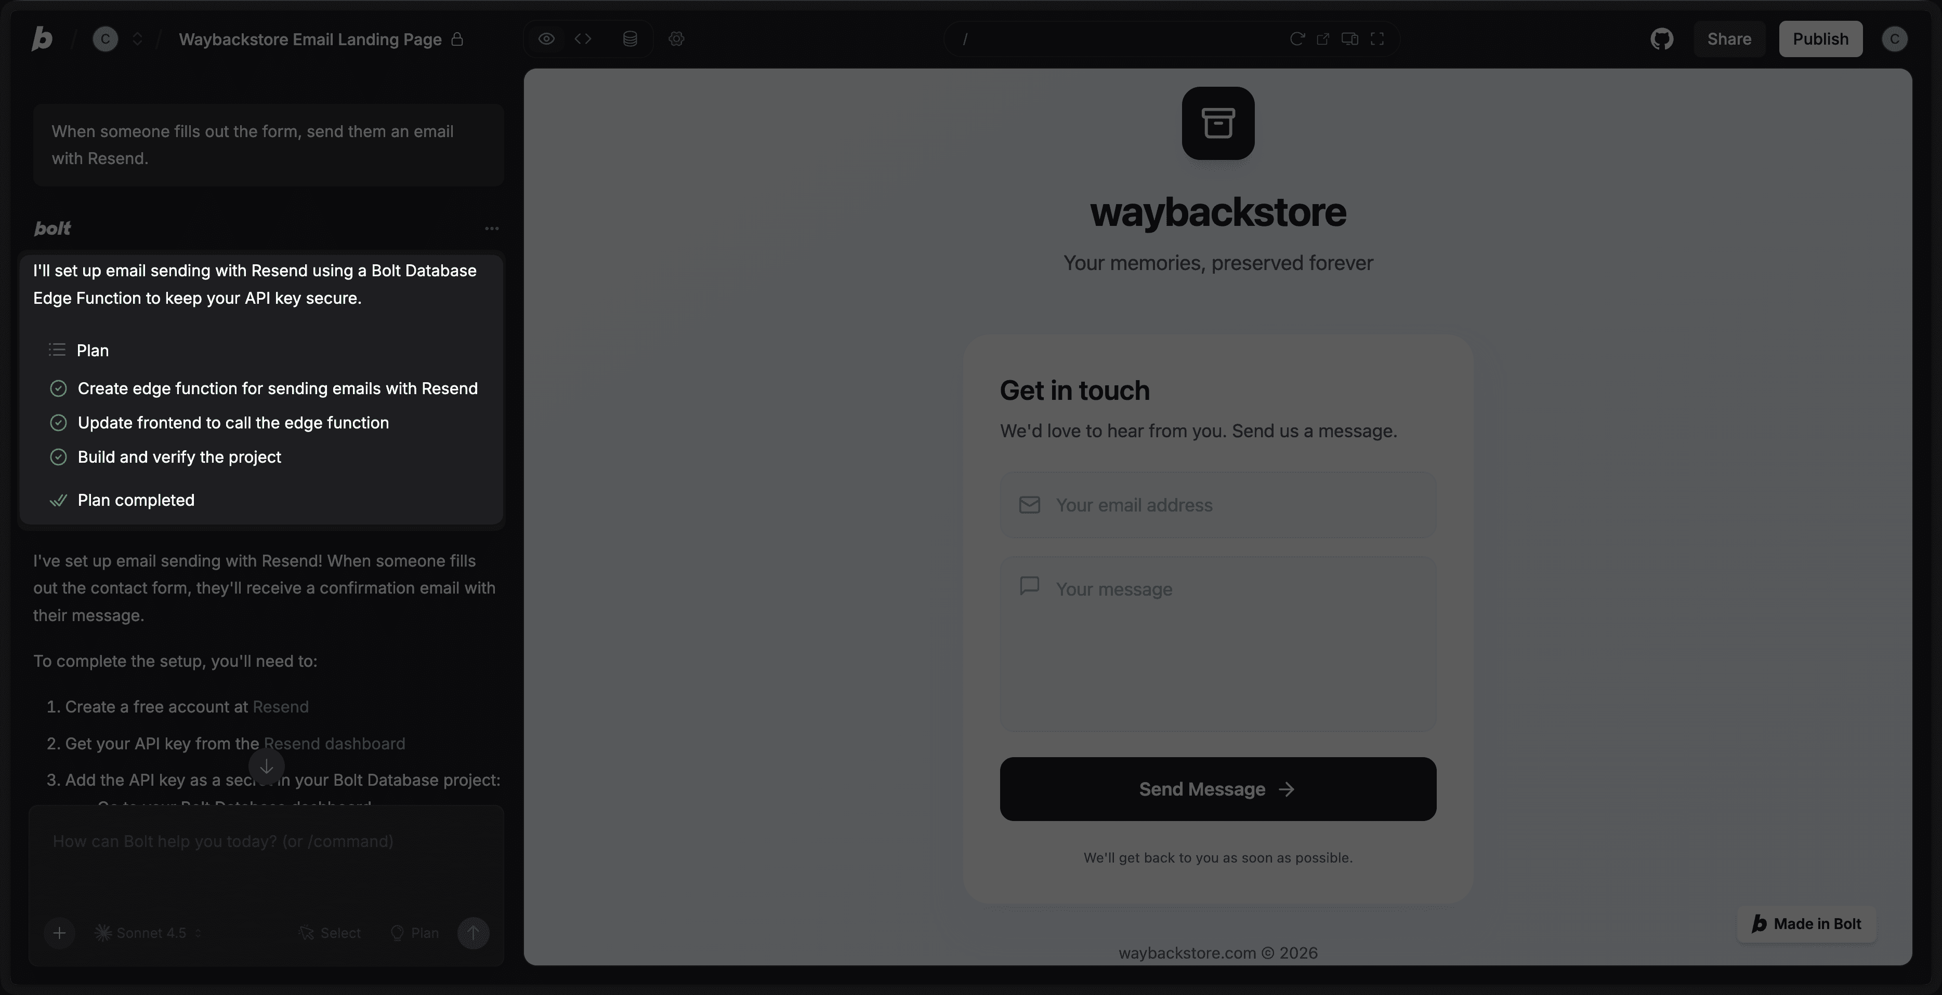Click the Share button
This screenshot has height=995, width=1942.
pos(1729,39)
